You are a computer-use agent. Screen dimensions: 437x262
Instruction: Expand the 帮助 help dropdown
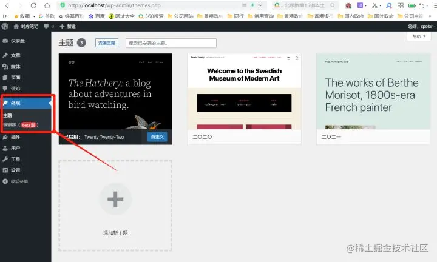pos(419,36)
